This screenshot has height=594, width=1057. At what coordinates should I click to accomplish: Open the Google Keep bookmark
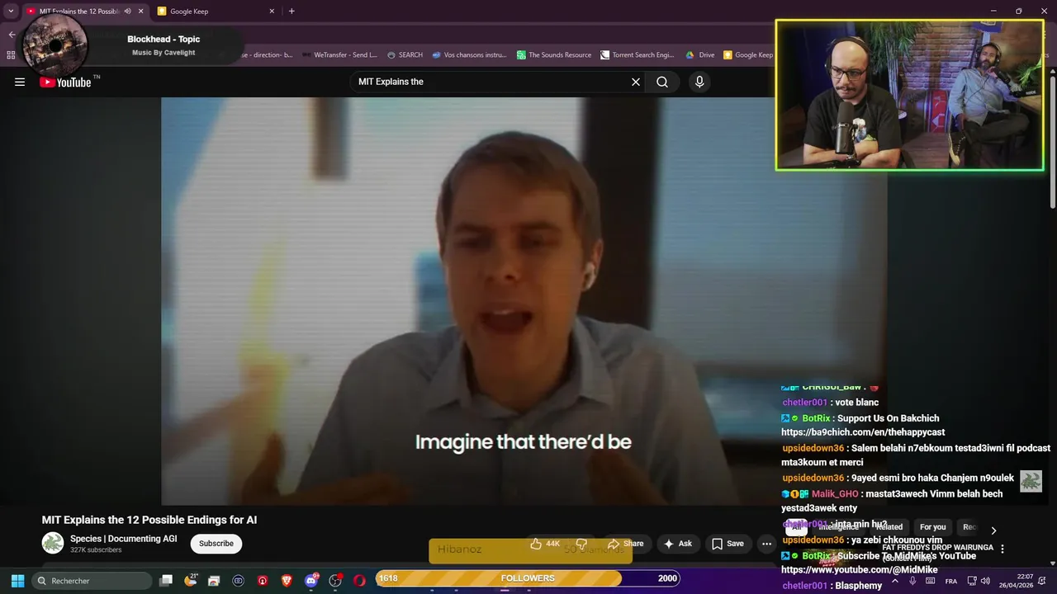click(748, 55)
